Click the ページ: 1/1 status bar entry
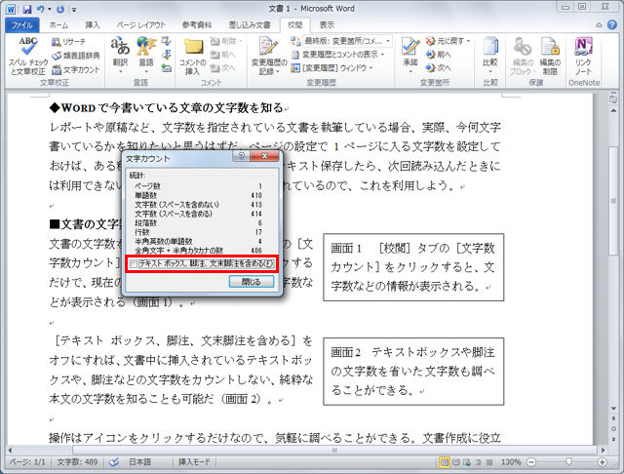The height and width of the screenshot is (474, 624). pos(27,462)
